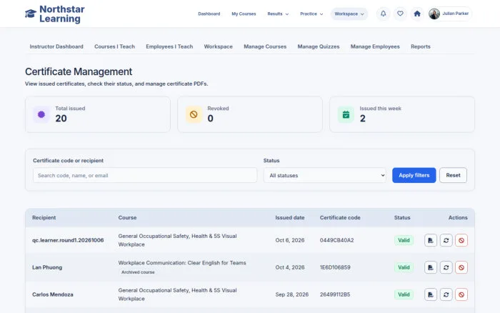Click Julian Parker's avatar picture
Viewport: 500px width, 313px height.
click(434, 14)
